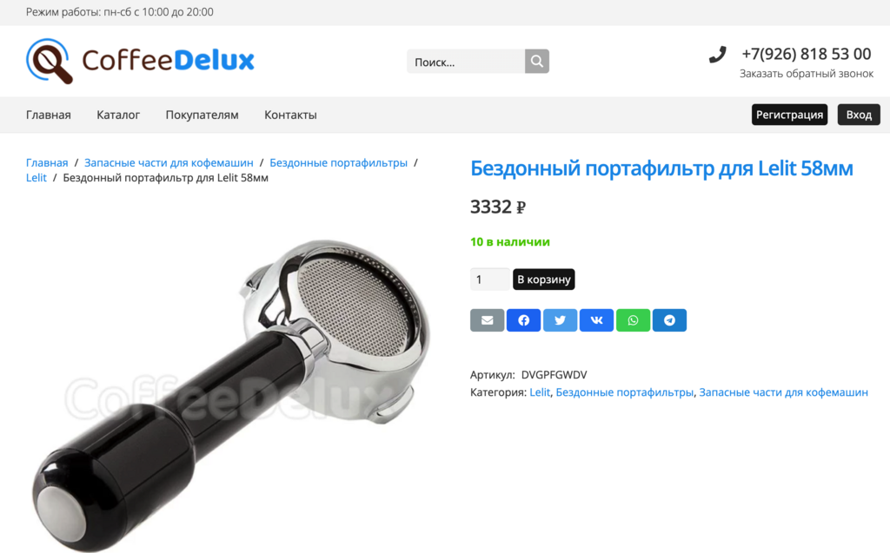Share product via email icon
890x553 pixels.
click(x=487, y=320)
